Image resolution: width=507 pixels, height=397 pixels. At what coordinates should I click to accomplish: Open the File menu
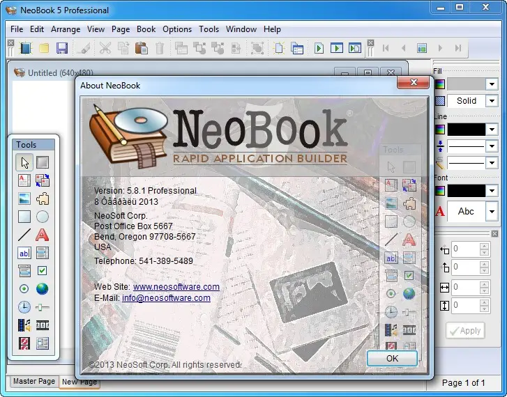(17, 29)
